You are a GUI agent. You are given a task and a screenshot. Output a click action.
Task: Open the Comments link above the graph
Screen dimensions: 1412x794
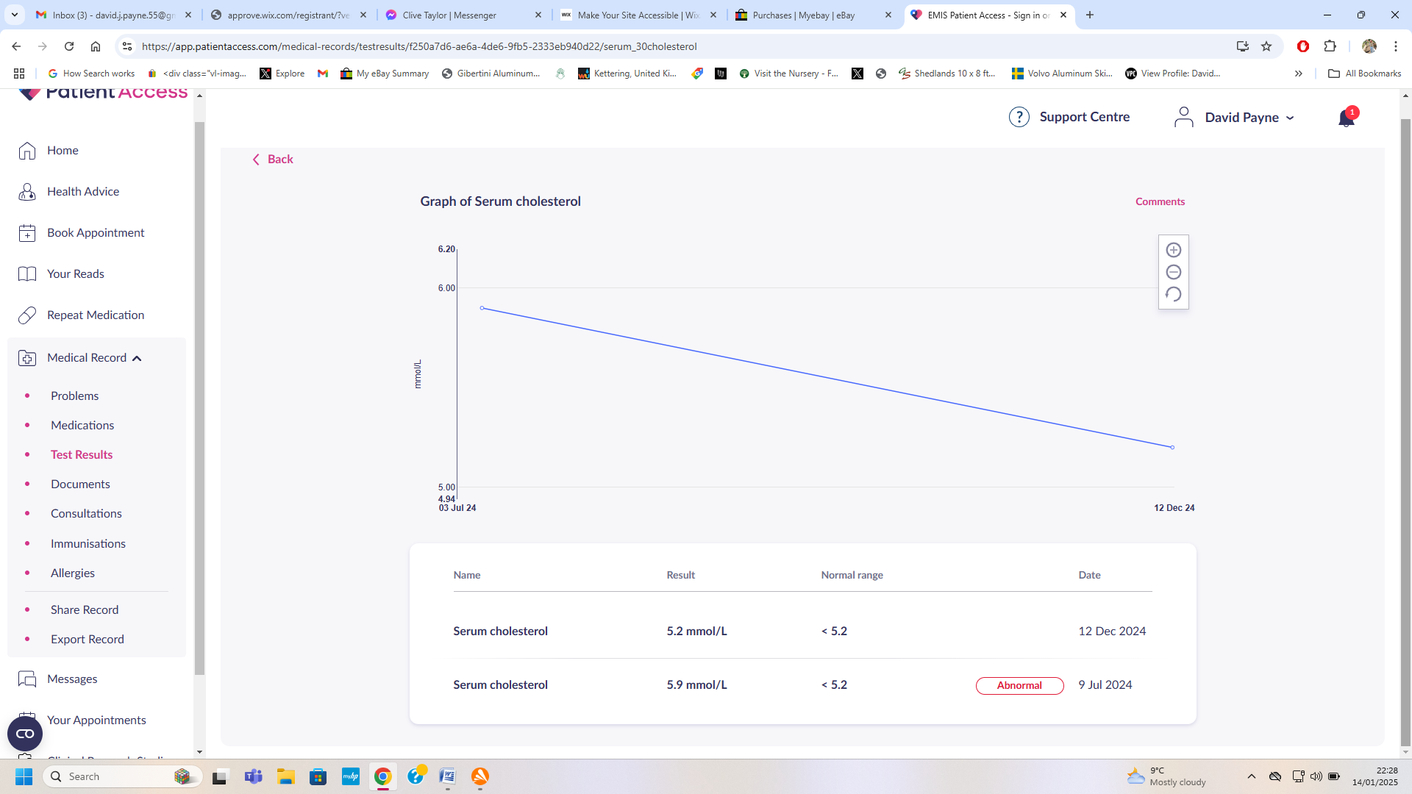pyautogui.click(x=1160, y=201)
